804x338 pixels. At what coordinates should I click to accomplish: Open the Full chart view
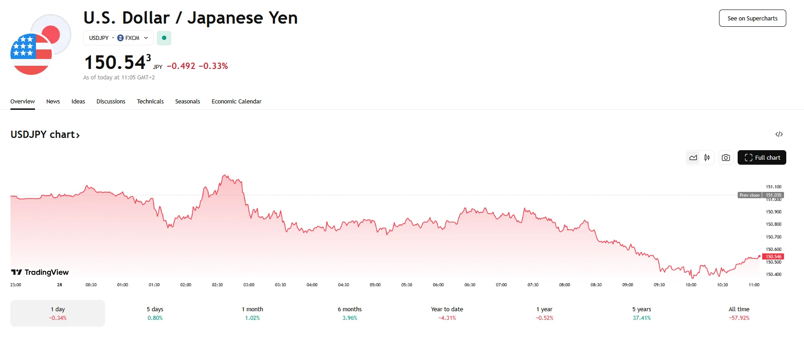point(762,157)
